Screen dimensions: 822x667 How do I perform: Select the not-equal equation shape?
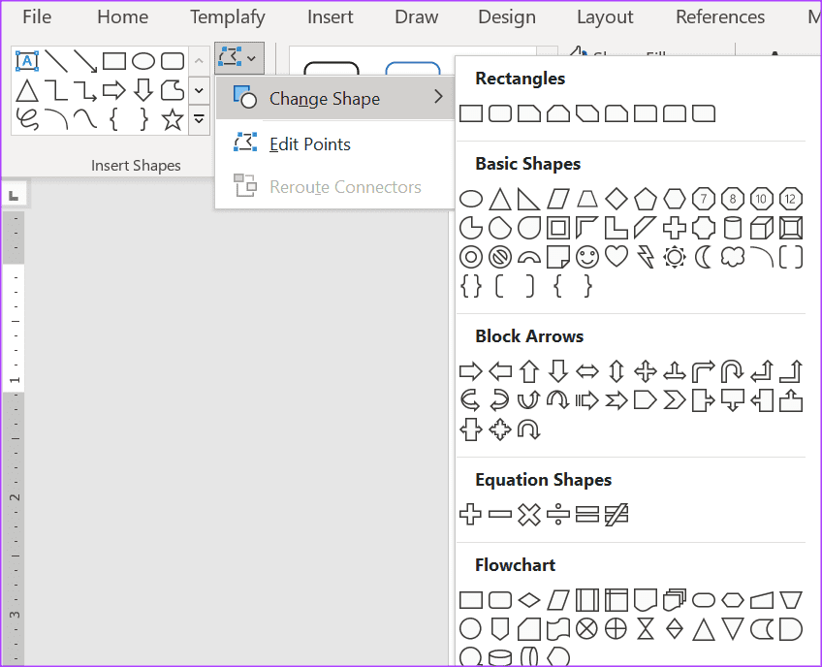pyautogui.click(x=616, y=515)
